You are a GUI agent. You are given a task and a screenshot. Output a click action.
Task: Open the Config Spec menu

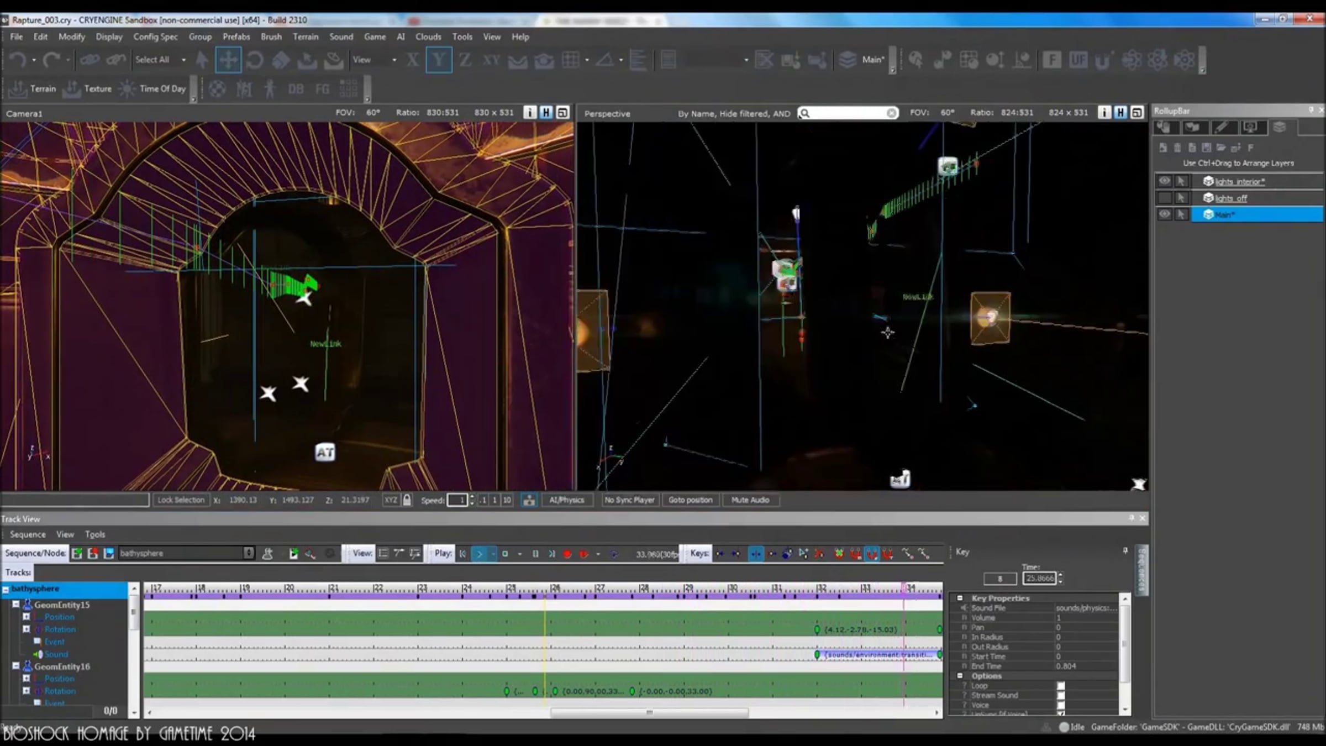[155, 36]
